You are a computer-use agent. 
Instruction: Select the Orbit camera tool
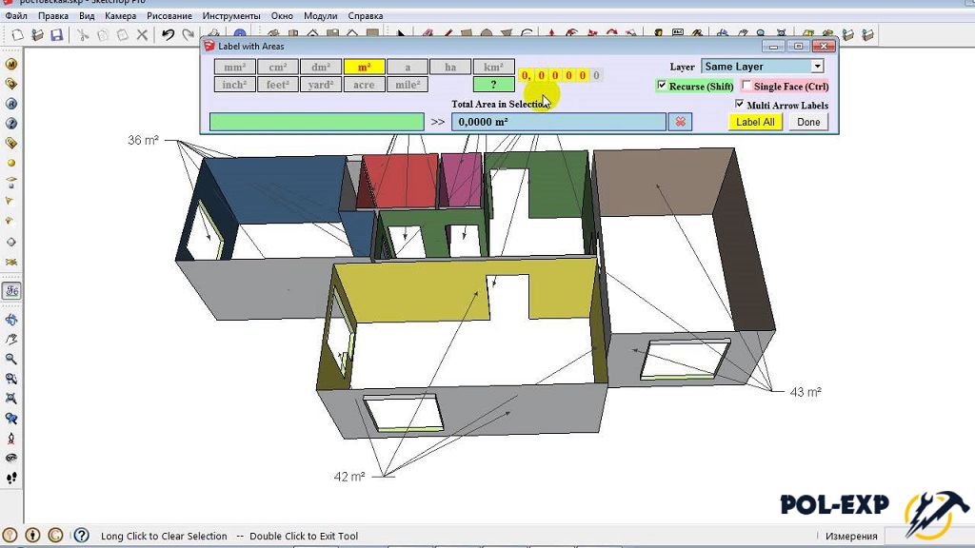tap(11, 320)
